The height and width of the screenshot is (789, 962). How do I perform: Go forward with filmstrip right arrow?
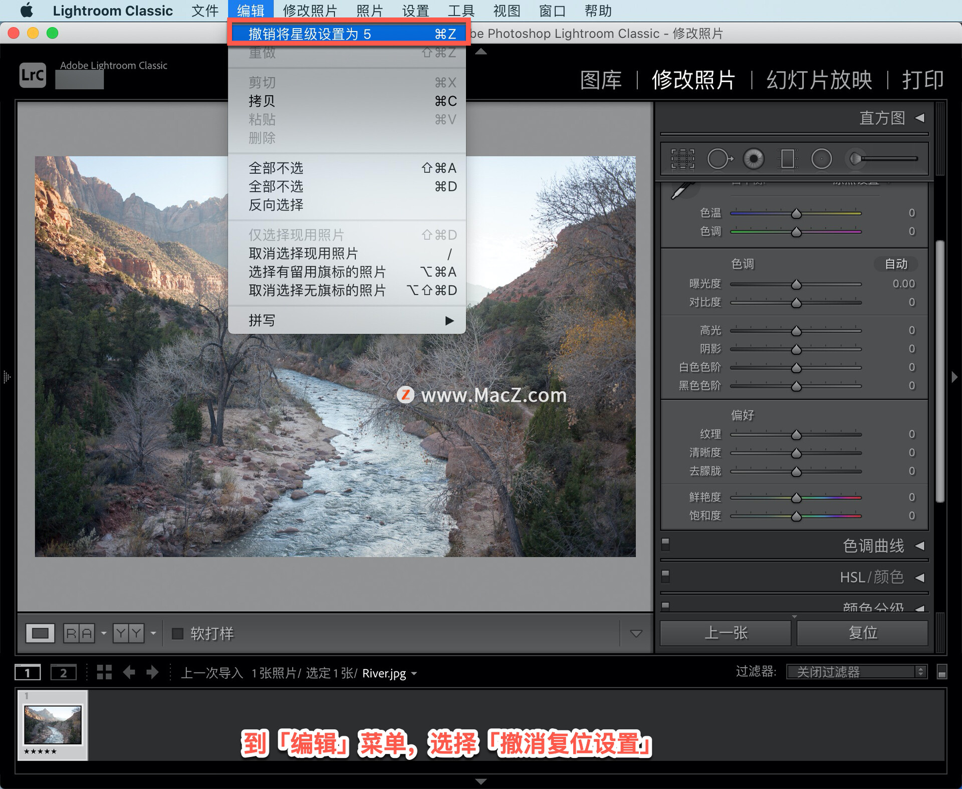tap(152, 672)
